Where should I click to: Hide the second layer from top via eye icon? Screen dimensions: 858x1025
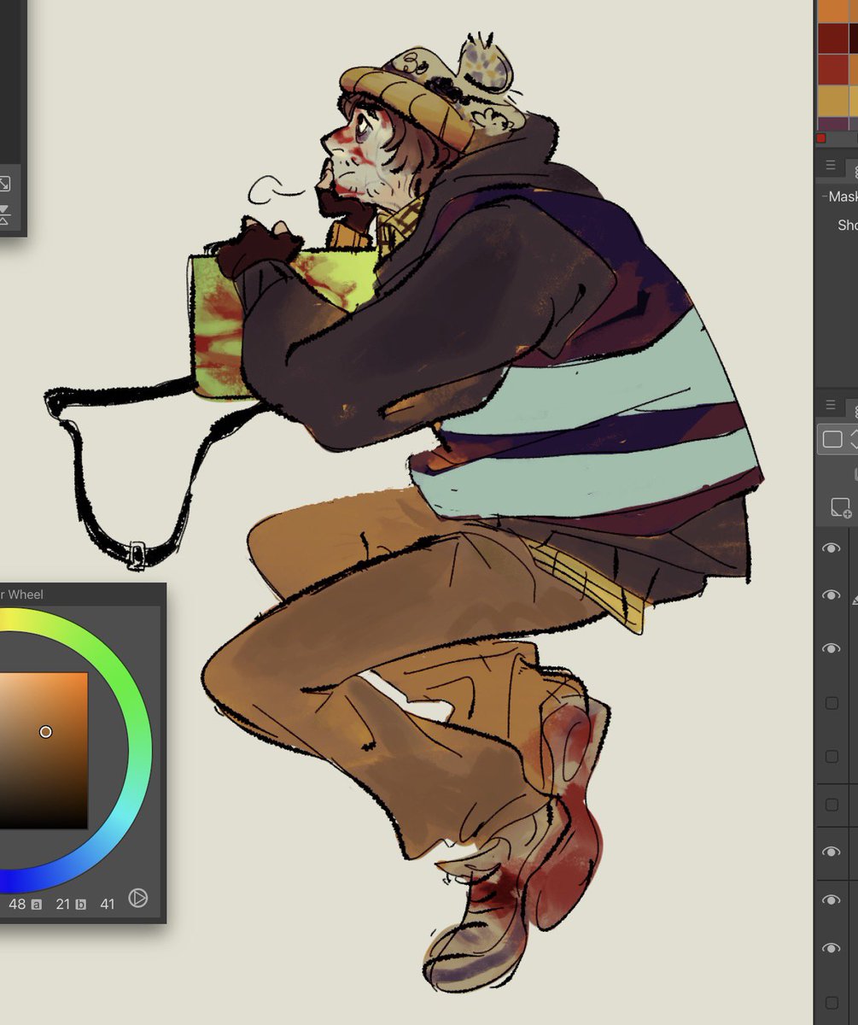(832, 595)
